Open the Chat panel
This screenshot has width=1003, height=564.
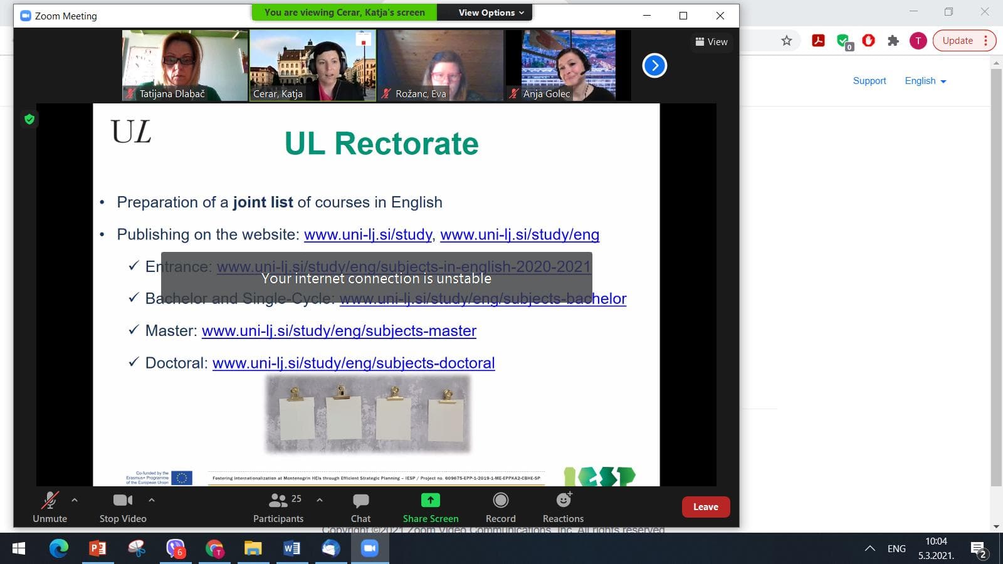tap(360, 507)
